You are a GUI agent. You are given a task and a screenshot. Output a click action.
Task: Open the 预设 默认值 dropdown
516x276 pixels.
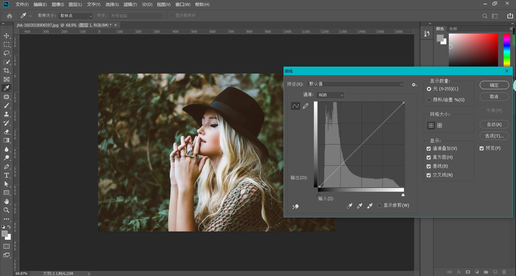[355, 84]
